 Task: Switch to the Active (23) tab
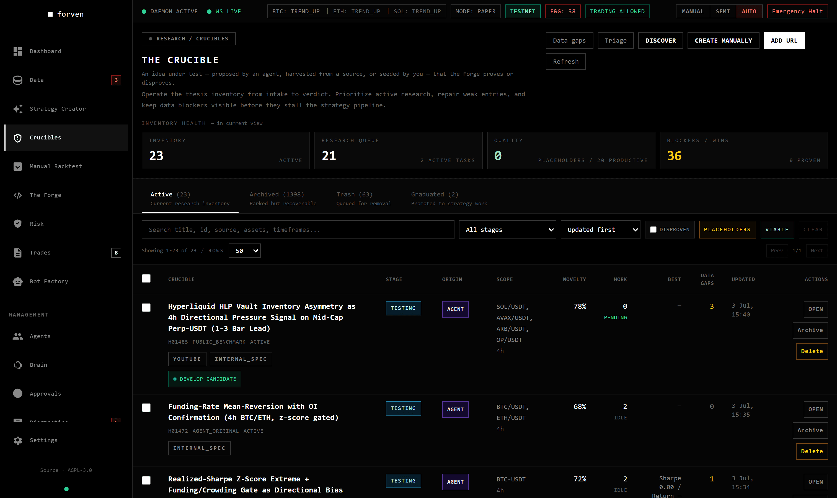pyautogui.click(x=190, y=199)
